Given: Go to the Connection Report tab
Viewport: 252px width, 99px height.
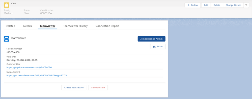Looking at the screenshot, I should 107,26.
